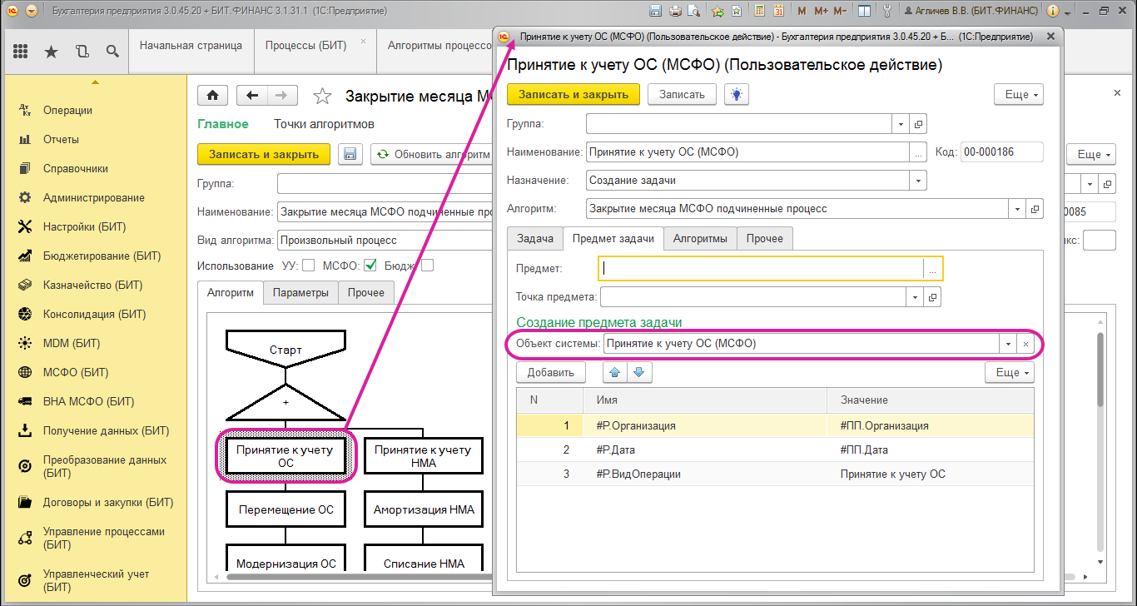Screen dimensions: 1137x606
Task: Open the wrench service tools icon
Action: [x=886, y=12]
